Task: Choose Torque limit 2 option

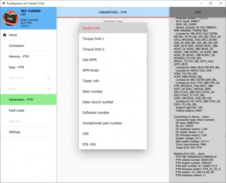Action: click(x=113, y=49)
